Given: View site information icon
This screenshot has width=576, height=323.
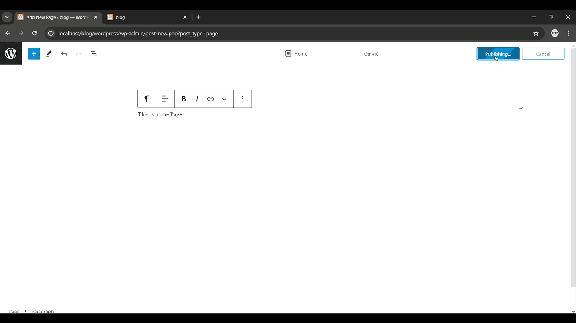Looking at the screenshot, I should coord(51,33).
